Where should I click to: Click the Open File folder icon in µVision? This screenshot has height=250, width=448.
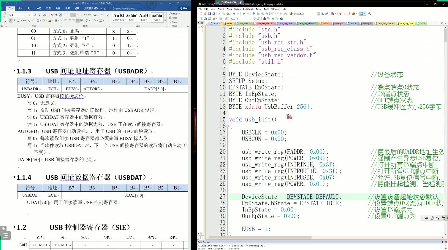(205, 14)
